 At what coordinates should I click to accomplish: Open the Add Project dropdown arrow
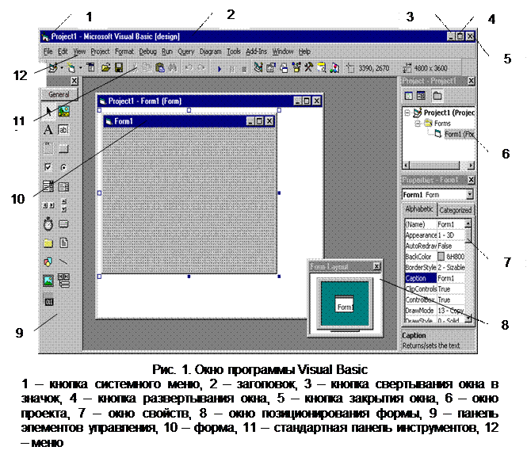point(62,68)
